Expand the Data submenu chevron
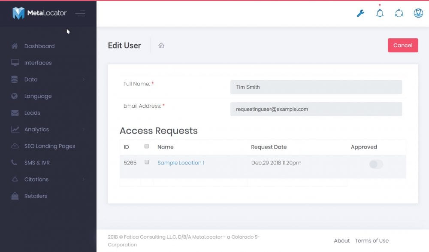 84,79
